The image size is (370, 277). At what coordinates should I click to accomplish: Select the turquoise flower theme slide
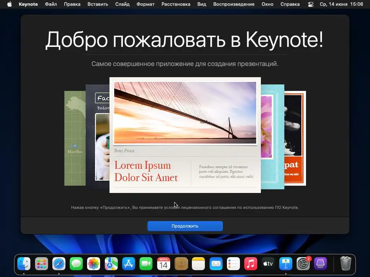[x=272, y=137]
